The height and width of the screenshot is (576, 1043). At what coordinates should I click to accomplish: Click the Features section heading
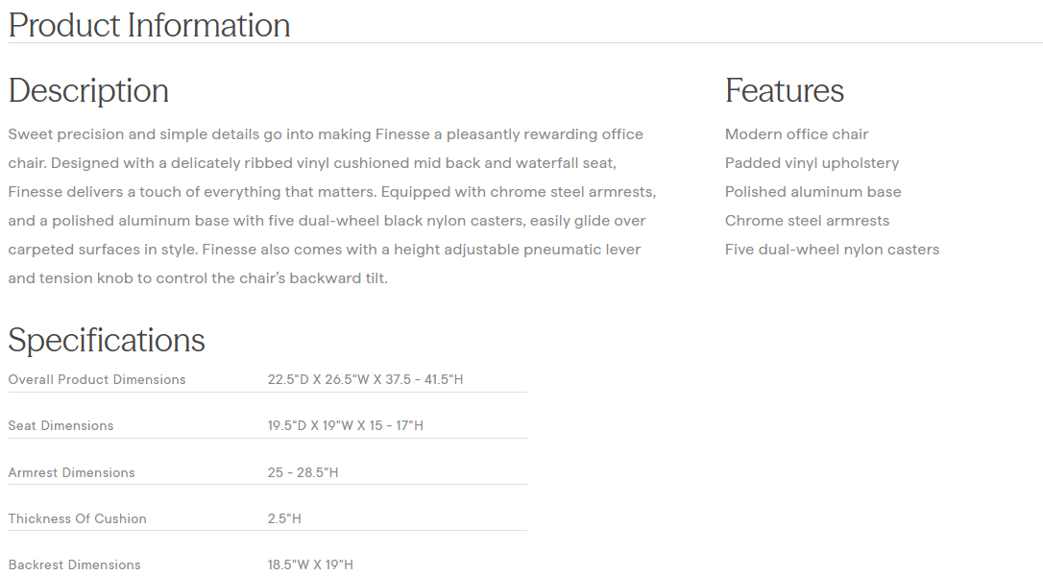785,90
